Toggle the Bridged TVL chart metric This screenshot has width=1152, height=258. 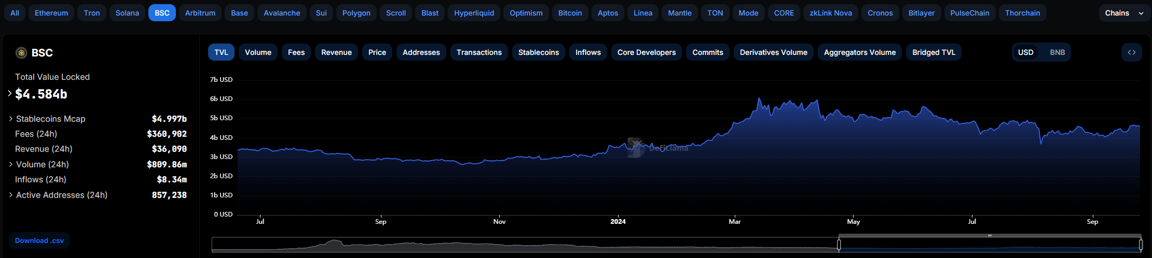[x=934, y=52]
